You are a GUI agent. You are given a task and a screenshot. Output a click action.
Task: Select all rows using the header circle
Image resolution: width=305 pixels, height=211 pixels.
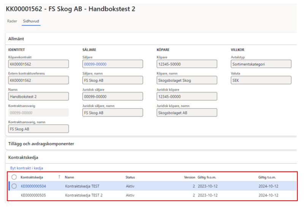point(14,177)
